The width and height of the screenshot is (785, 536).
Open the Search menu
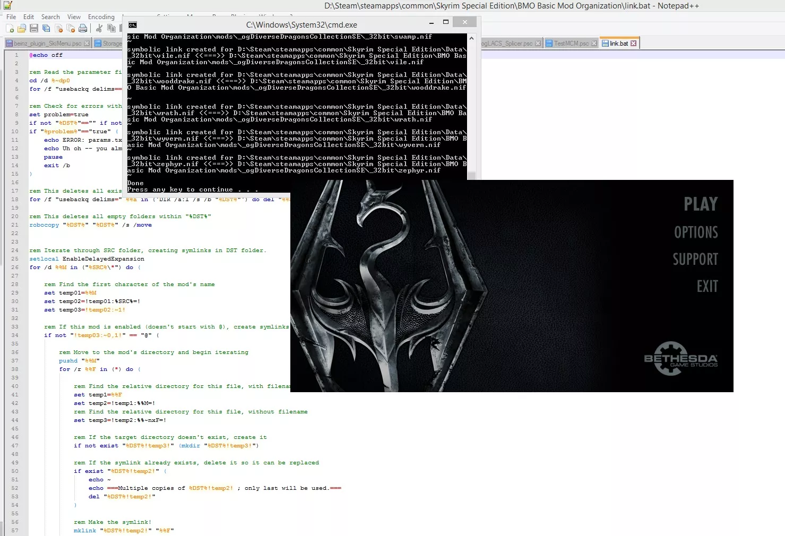tap(50, 17)
